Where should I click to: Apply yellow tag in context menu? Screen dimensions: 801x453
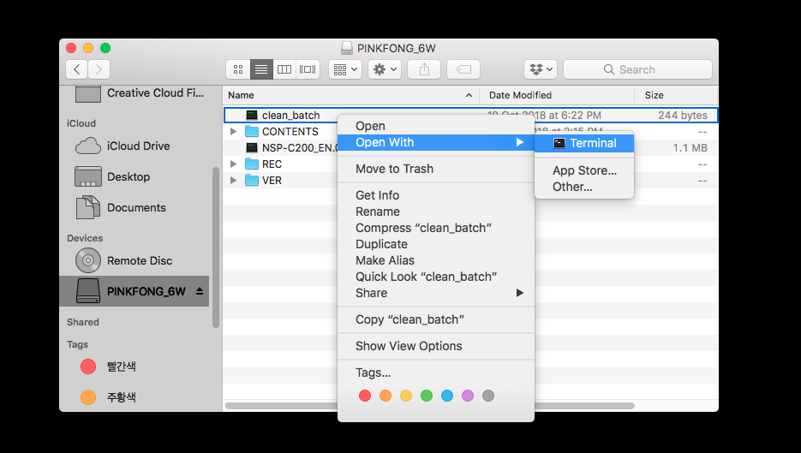click(405, 396)
